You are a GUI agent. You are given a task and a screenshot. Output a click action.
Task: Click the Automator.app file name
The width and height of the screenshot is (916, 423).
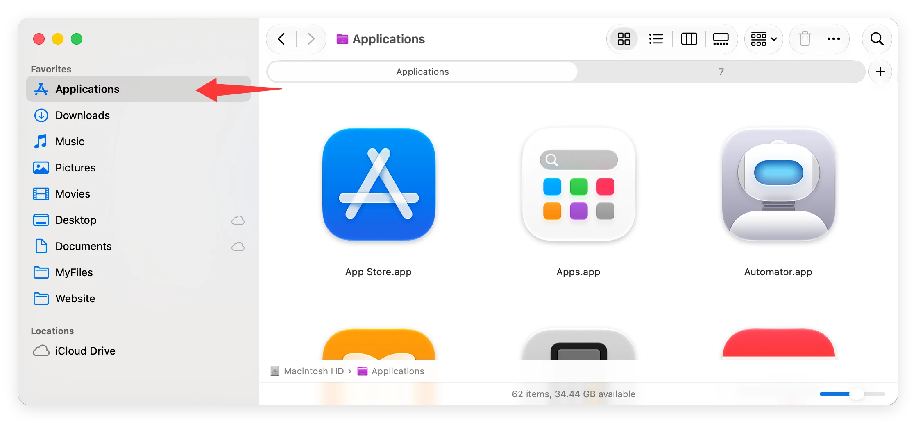point(778,272)
